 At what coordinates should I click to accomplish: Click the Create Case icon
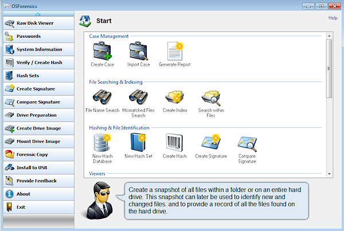pyautogui.click(x=101, y=52)
